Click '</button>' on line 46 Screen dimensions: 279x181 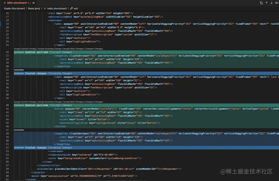(x=60, y=126)
